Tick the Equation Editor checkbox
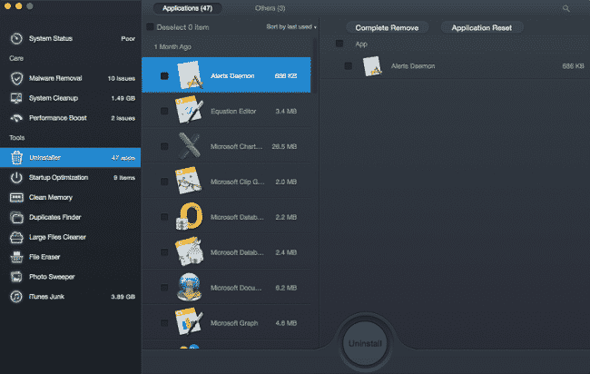The image size is (590, 374). point(164,112)
